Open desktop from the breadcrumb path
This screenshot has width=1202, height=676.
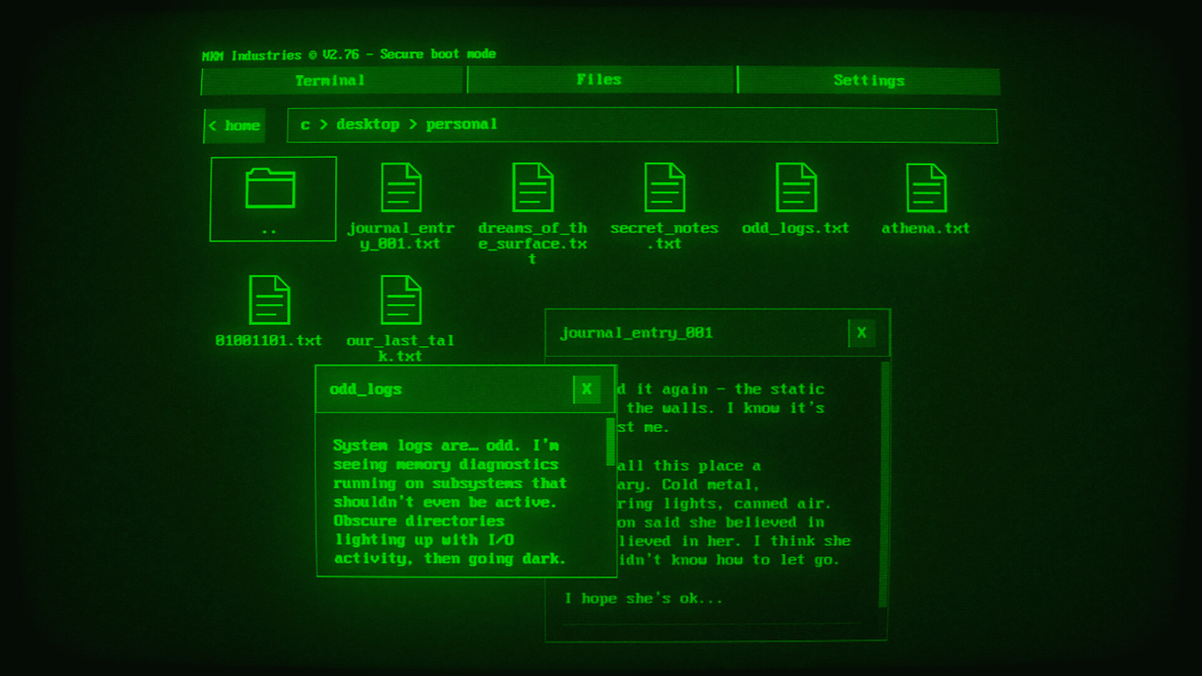click(x=368, y=125)
